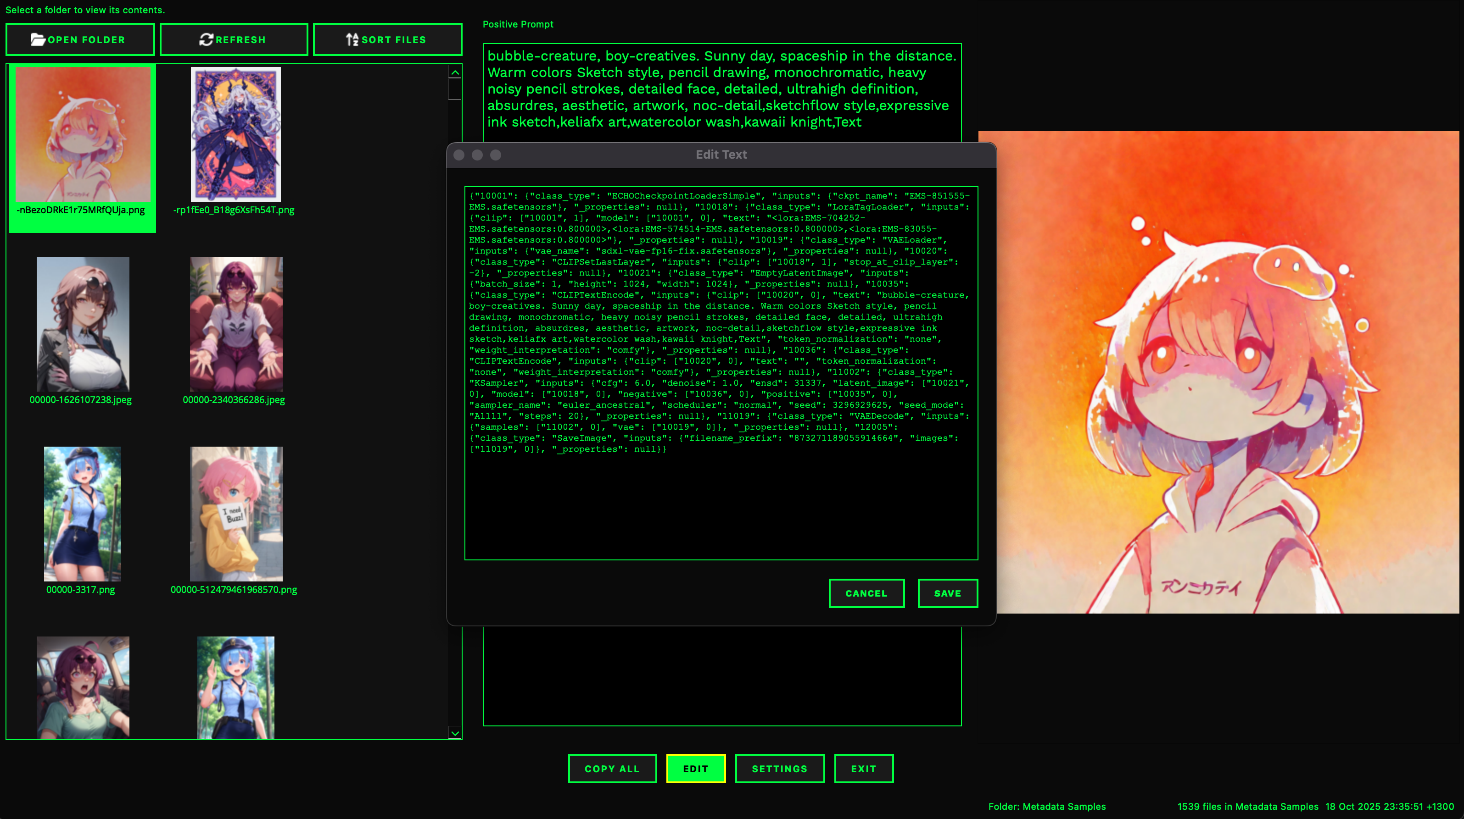Click the scroll down arrow in file list
1464x819 pixels.
pos(455,733)
